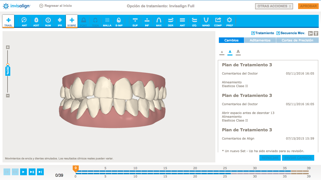
Task: Click the '07/15/2015 15:59' timestamp
Action: (300, 138)
